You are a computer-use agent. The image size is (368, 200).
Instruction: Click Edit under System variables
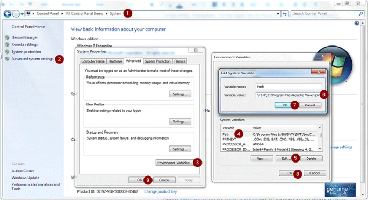284,158
